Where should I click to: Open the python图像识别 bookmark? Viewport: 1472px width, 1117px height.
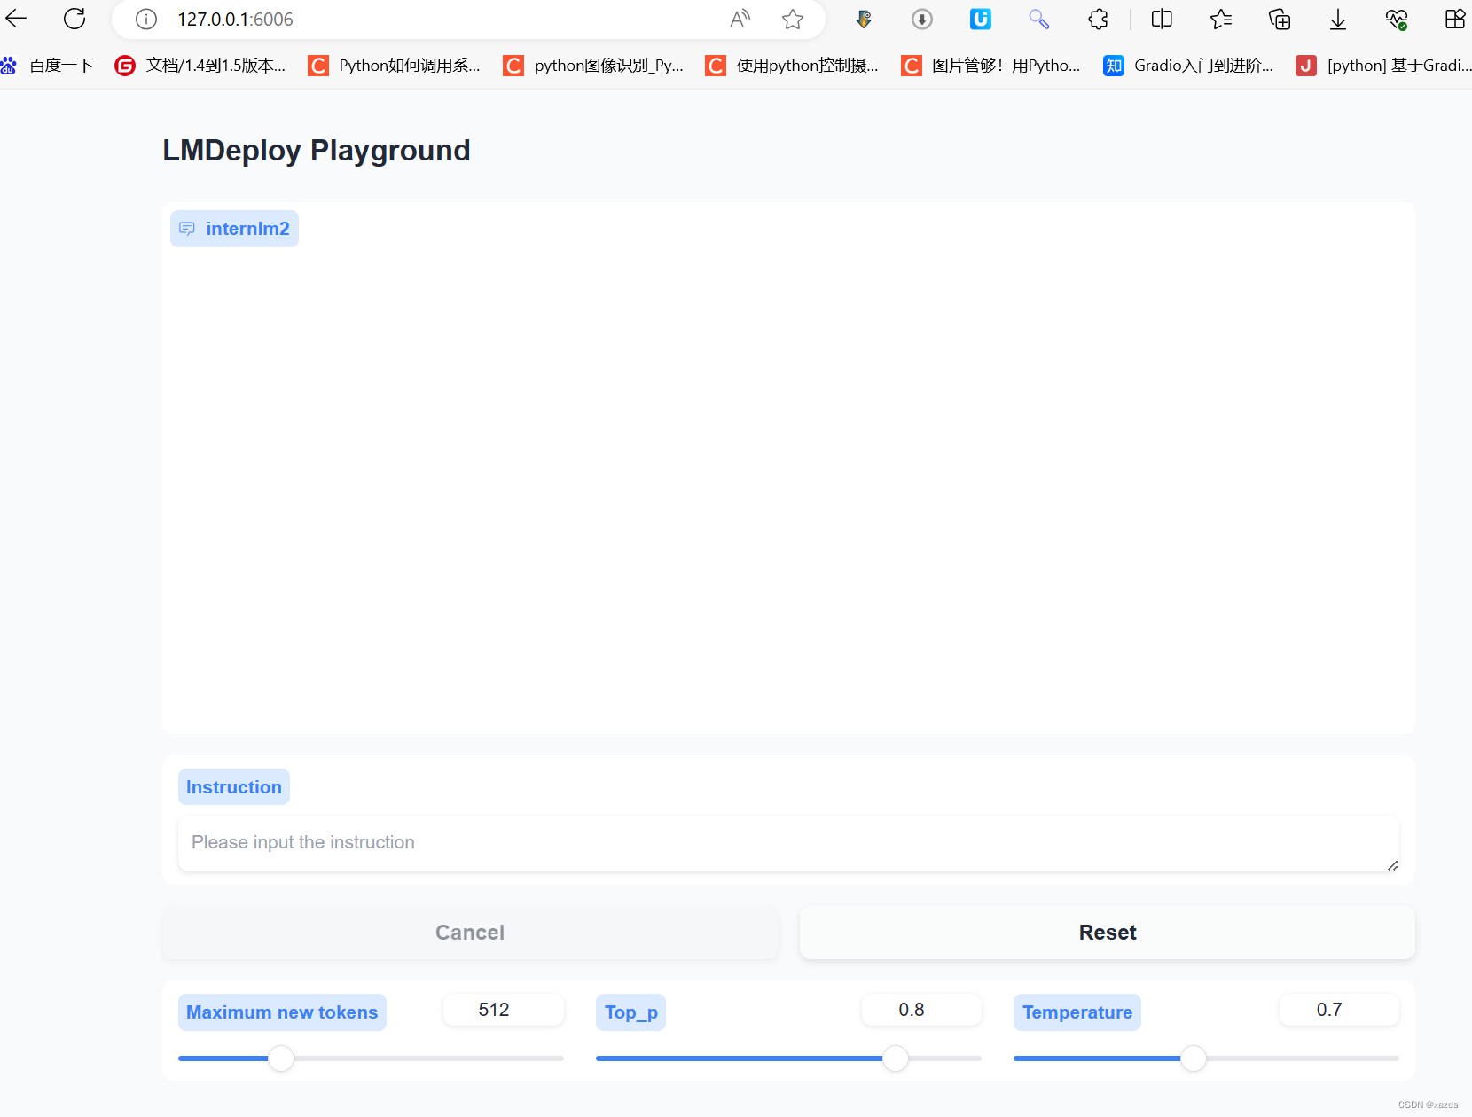click(x=593, y=65)
